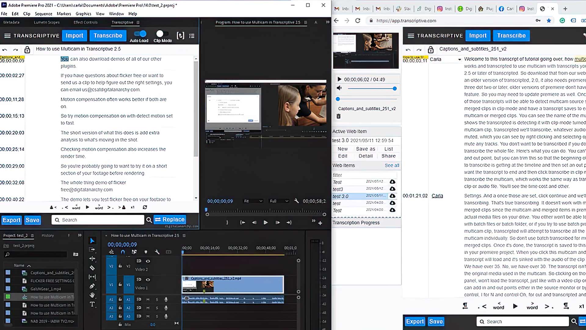Click the web player volume slider
This screenshot has width=586, height=330.
371,89
